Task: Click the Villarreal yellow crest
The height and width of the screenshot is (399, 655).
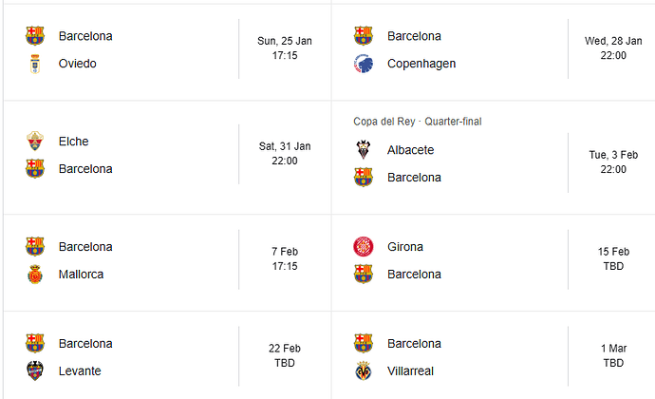Action: 364,370
